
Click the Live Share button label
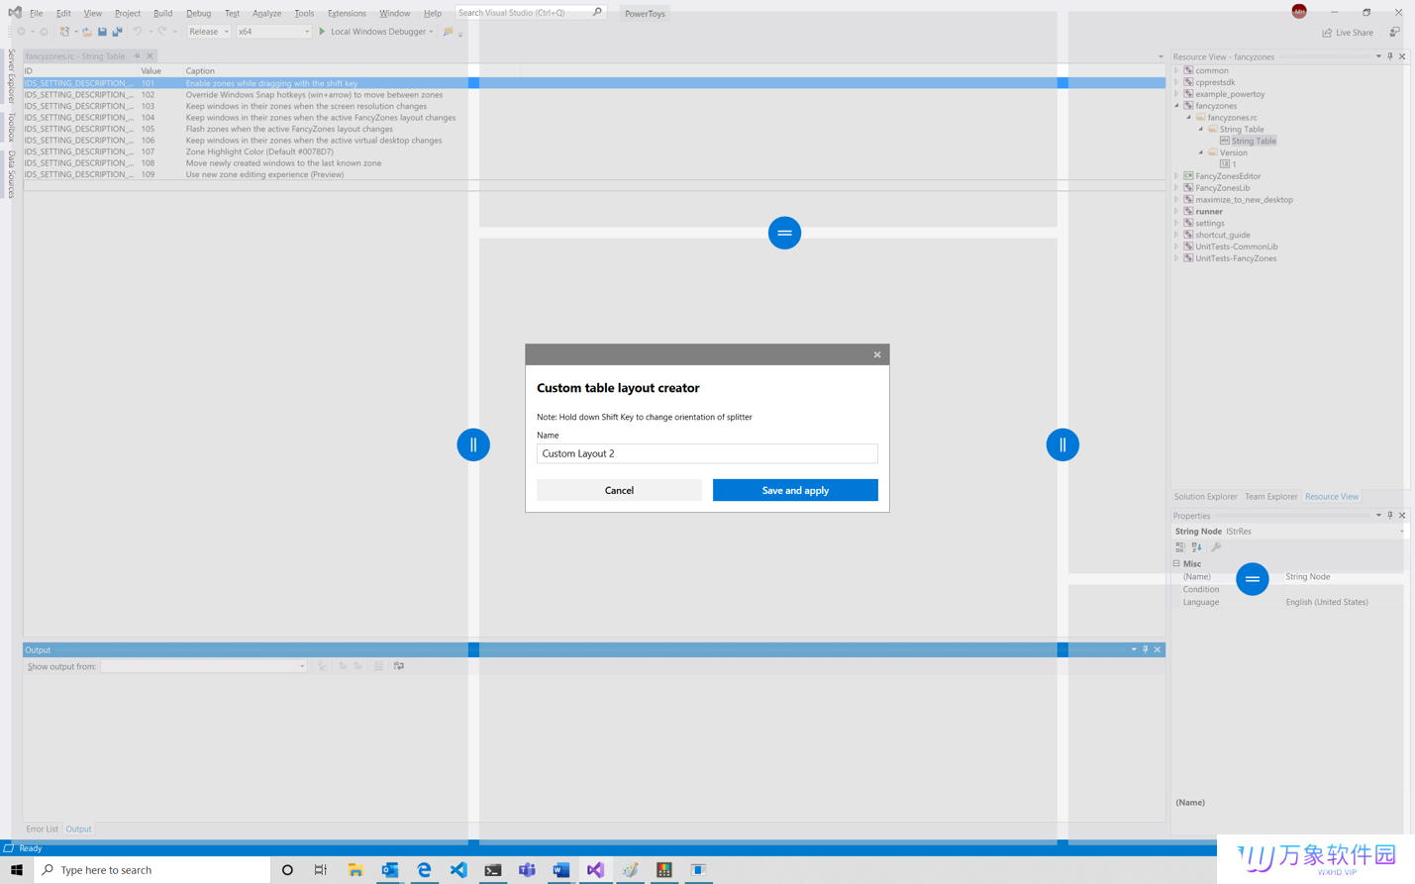(1355, 33)
